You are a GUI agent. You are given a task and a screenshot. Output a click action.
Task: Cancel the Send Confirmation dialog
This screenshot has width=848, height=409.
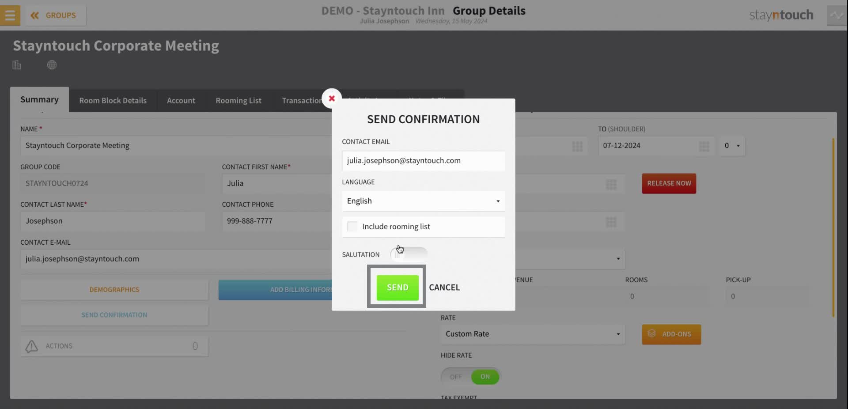coord(444,288)
